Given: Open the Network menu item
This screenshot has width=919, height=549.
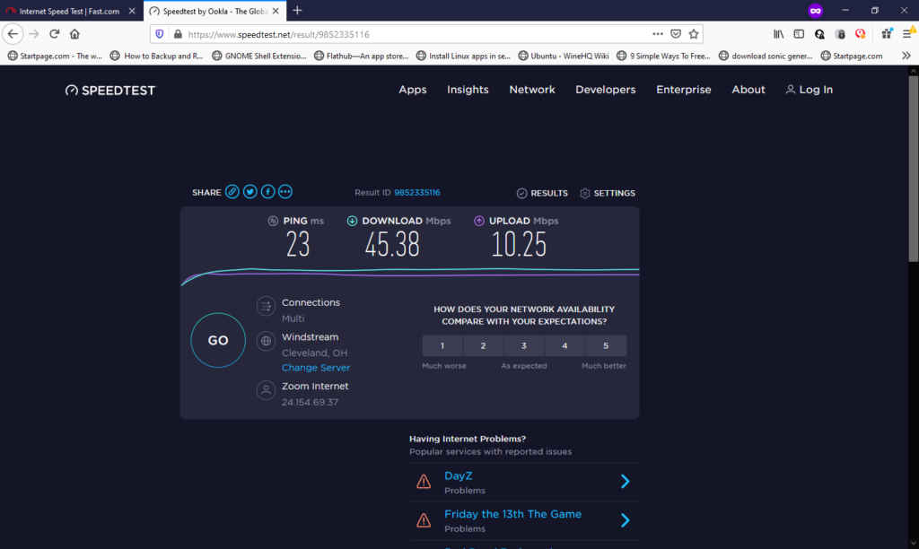Looking at the screenshot, I should tap(531, 90).
